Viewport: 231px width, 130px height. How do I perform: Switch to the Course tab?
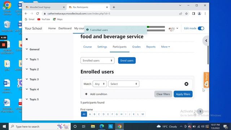tap(87, 47)
